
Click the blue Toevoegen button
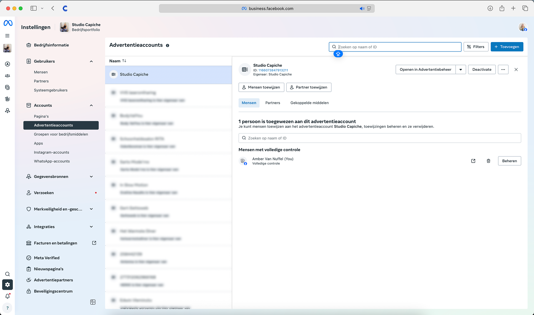coord(507,47)
